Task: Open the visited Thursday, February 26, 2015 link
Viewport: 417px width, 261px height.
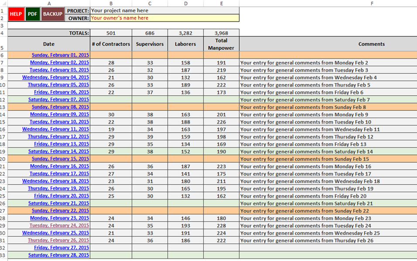Action: coord(58,240)
